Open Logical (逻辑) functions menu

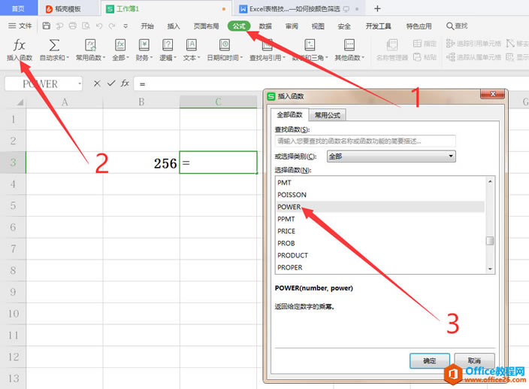pyautogui.click(x=168, y=50)
